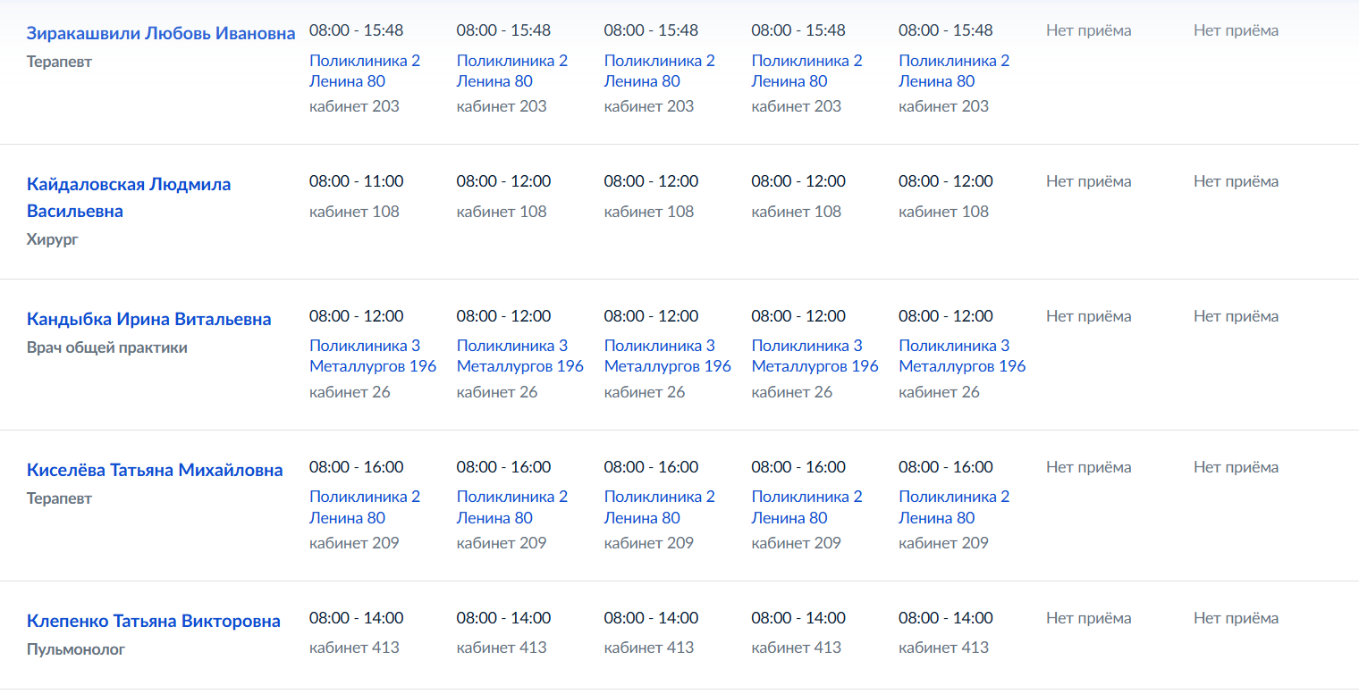Open last Поликлиника 3 Металлургов 196 link for Кандыбка
1359x694 pixels.
click(x=962, y=355)
